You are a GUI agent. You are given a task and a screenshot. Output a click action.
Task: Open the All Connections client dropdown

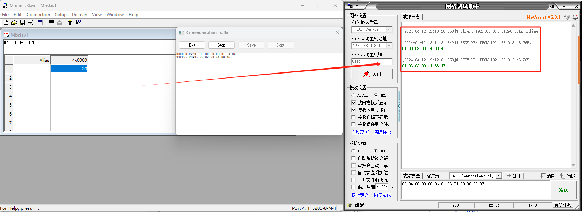(x=498, y=176)
